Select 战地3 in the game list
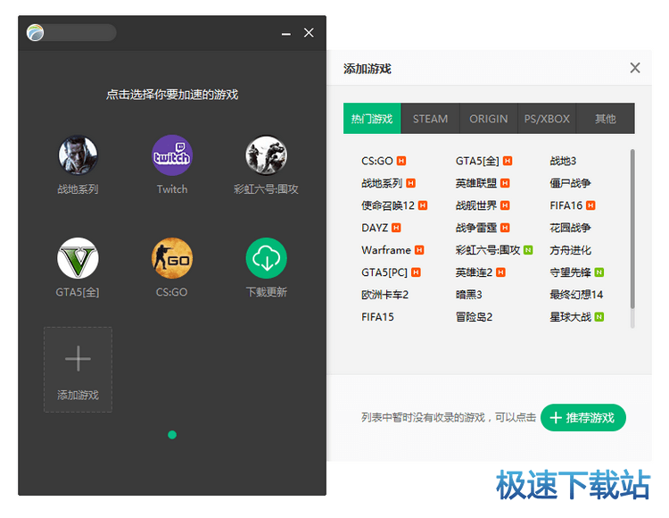Image resolution: width=669 pixels, height=518 pixels. (563, 161)
